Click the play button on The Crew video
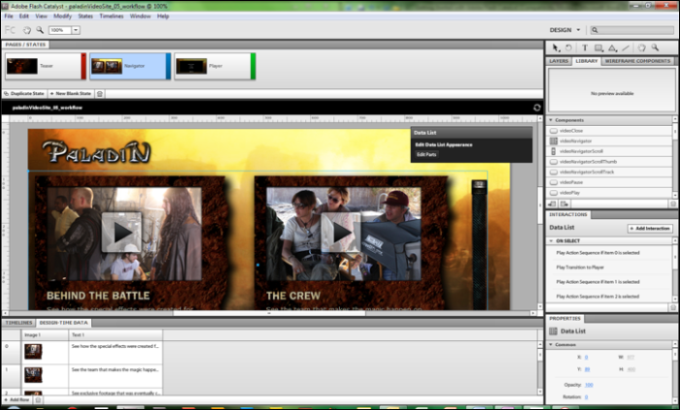Viewport: 680px width, 410px height. (341, 233)
